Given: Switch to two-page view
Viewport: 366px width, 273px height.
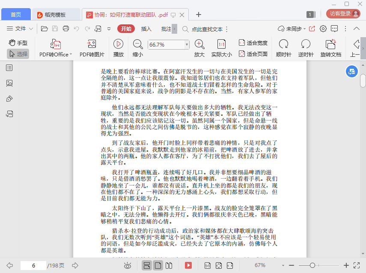Looking at the screenshot, I should click(x=169, y=265).
